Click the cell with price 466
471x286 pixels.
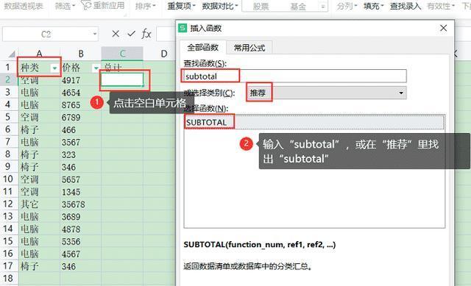[81, 129]
